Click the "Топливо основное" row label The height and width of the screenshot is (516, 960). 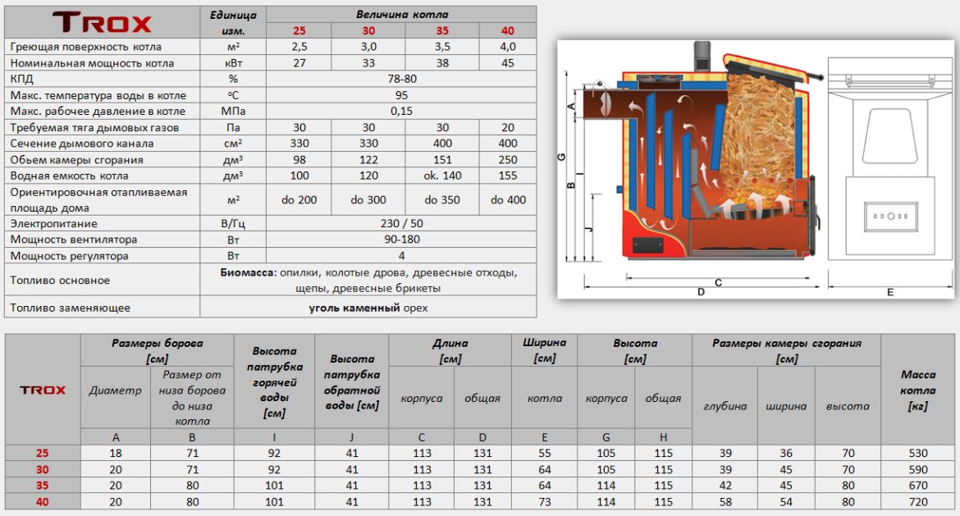tap(60, 281)
